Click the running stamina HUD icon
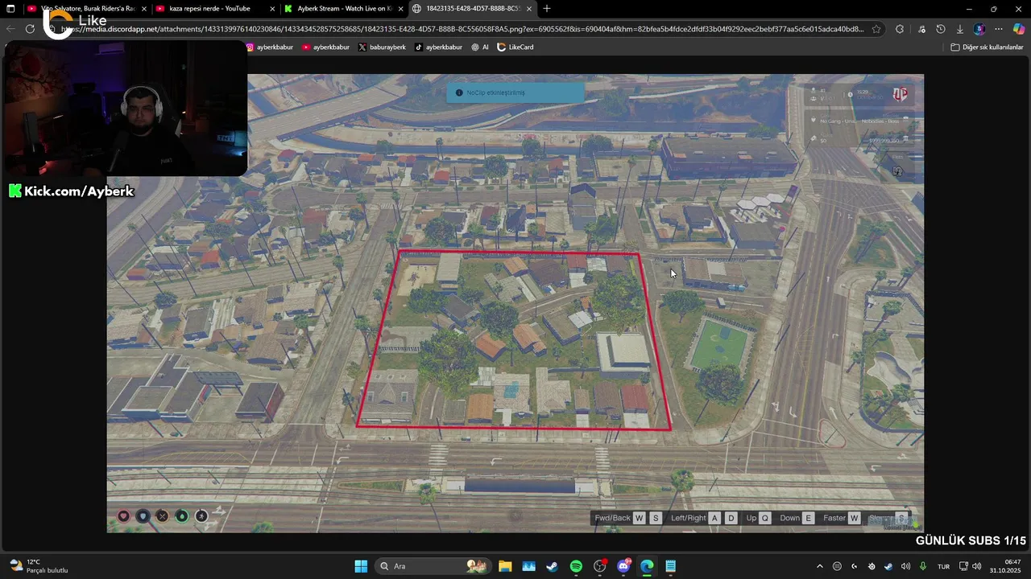 pos(201,516)
